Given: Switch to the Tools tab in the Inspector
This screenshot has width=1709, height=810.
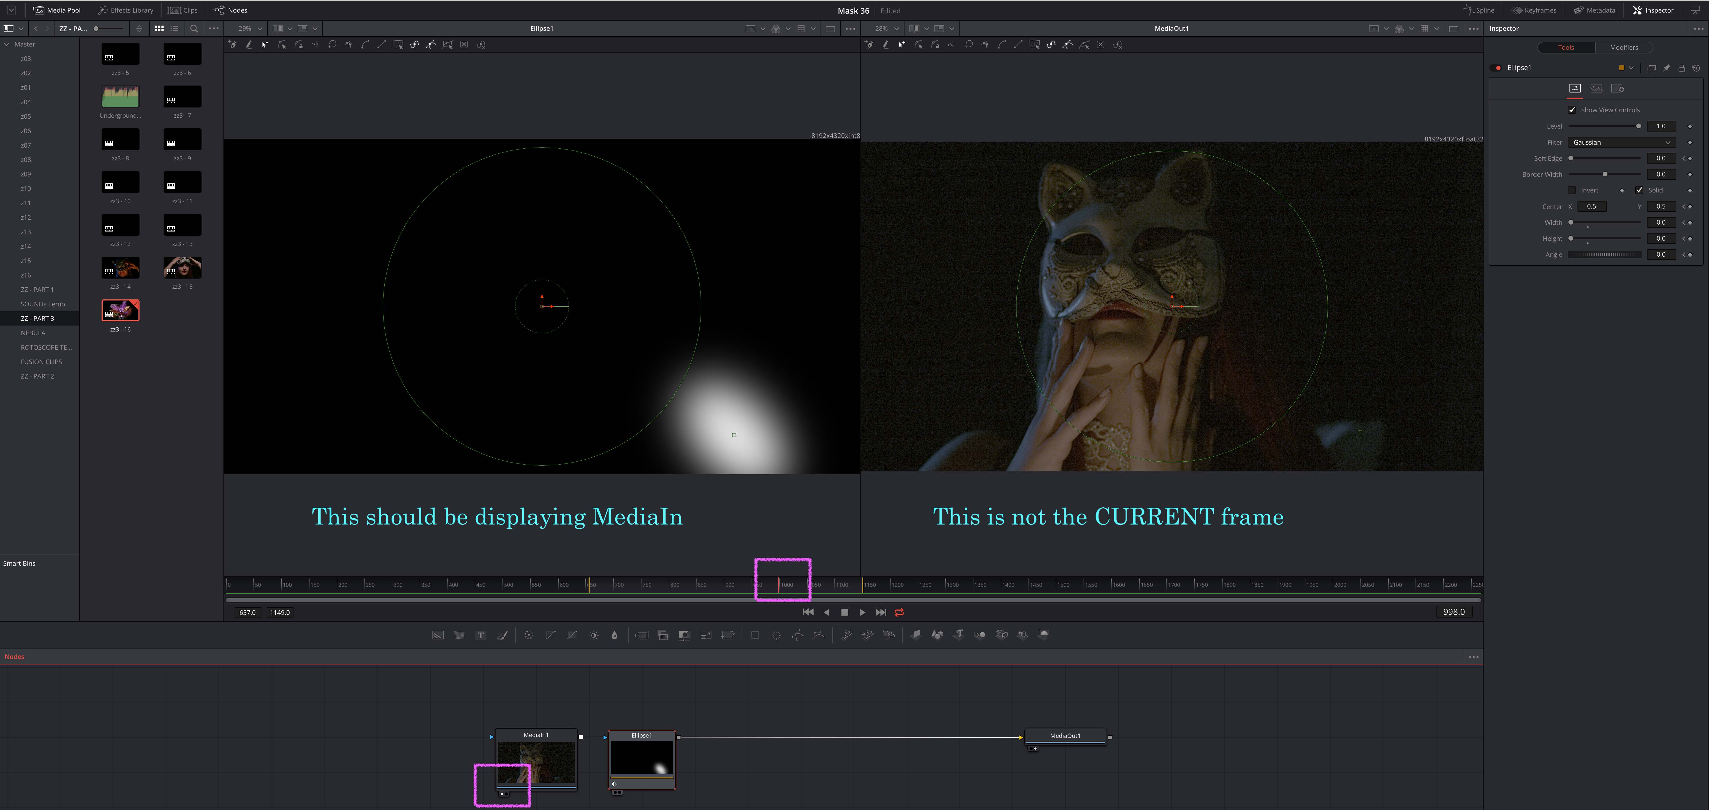Looking at the screenshot, I should pyautogui.click(x=1566, y=48).
